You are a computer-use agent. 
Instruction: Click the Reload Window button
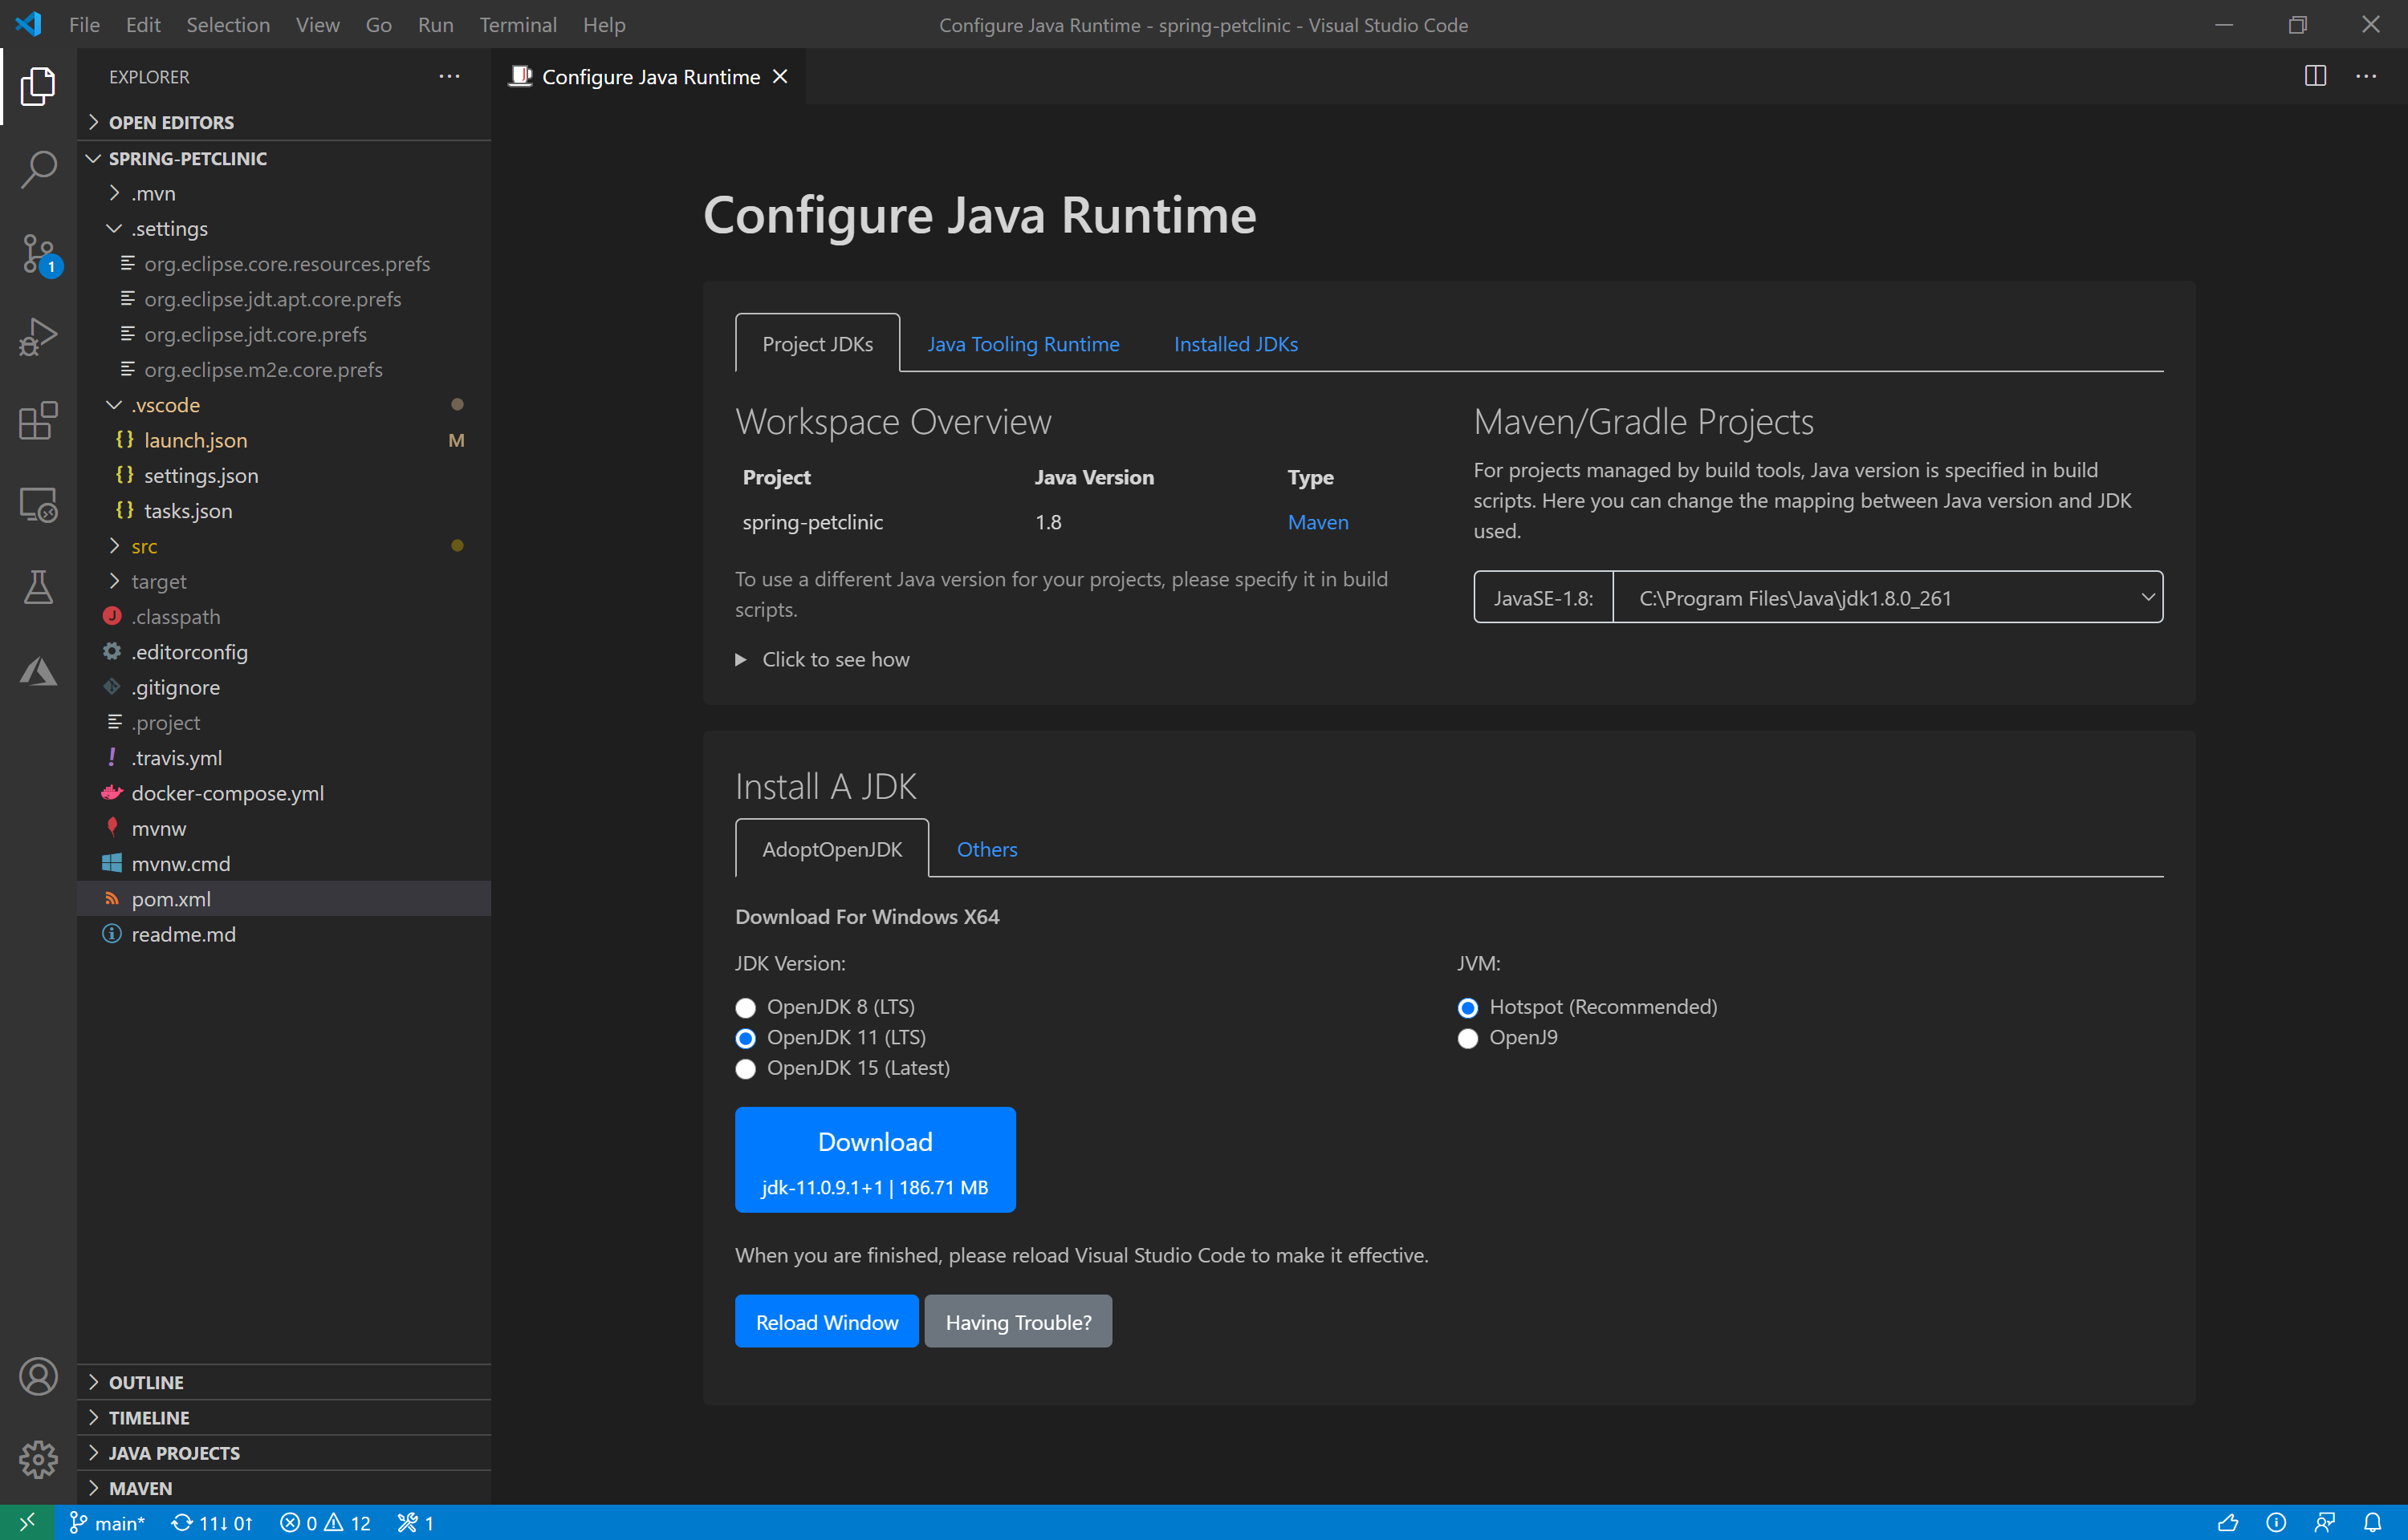827,1323
